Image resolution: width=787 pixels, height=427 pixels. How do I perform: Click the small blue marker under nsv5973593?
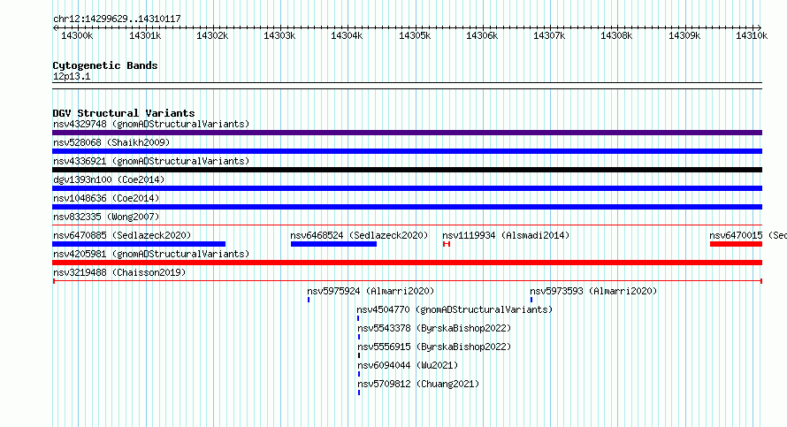point(531,300)
